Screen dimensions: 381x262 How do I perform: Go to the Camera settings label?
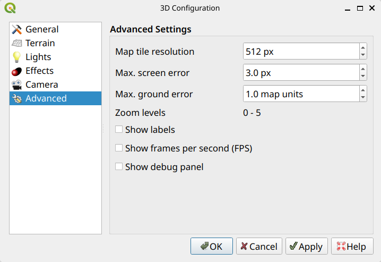(x=41, y=84)
